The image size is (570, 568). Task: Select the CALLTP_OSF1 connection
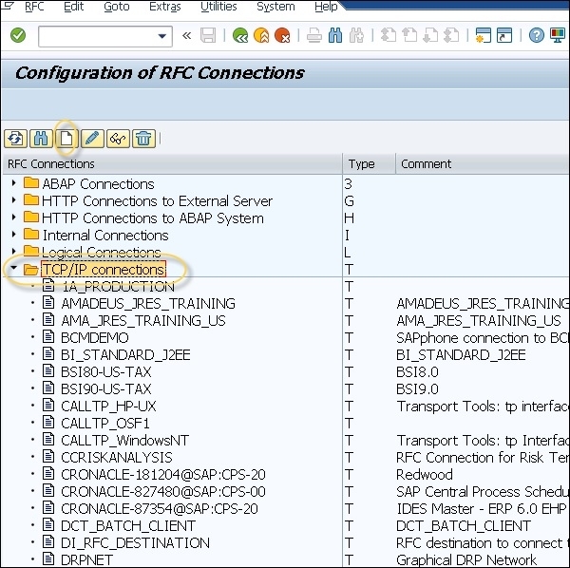click(x=105, y=423)
